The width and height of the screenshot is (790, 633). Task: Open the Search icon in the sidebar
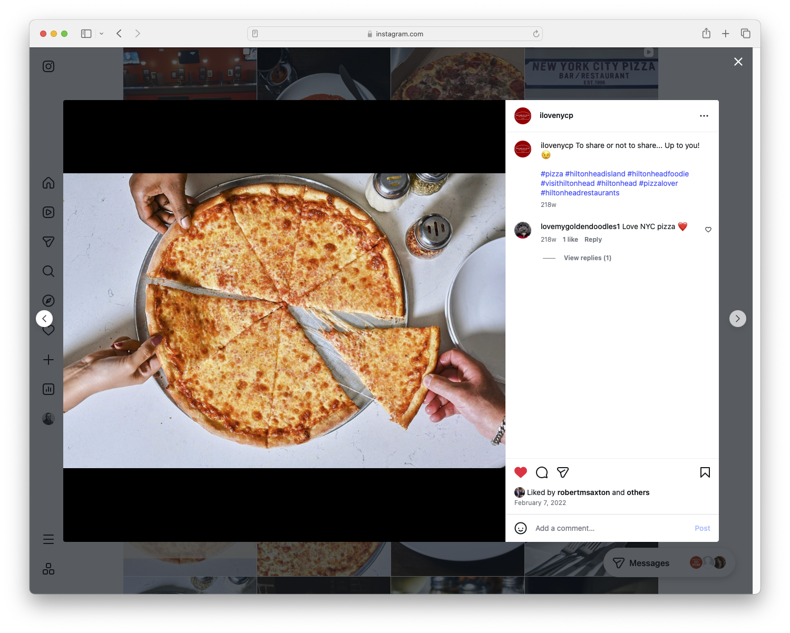[48, 271]
